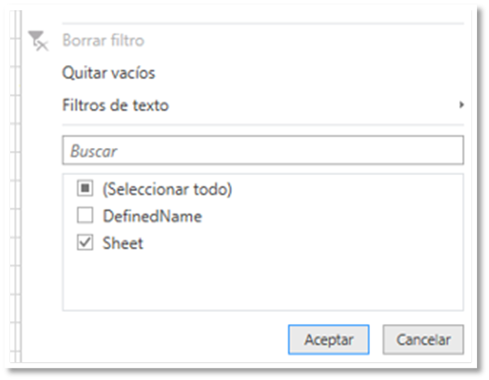Click the empty area of the values list
489x380 pixels.
(263, 280)
